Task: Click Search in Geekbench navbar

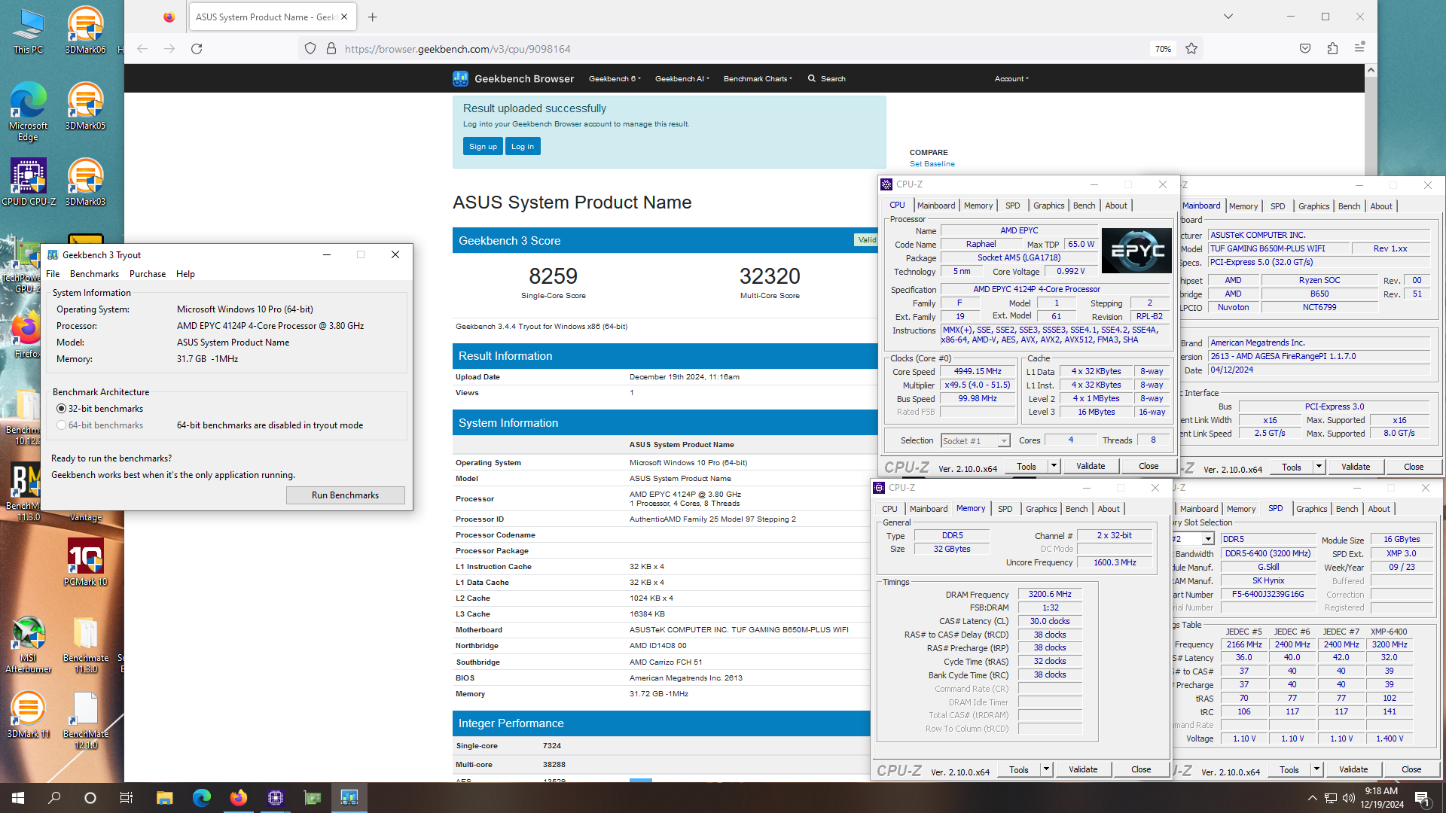Action: click(826, 78)
